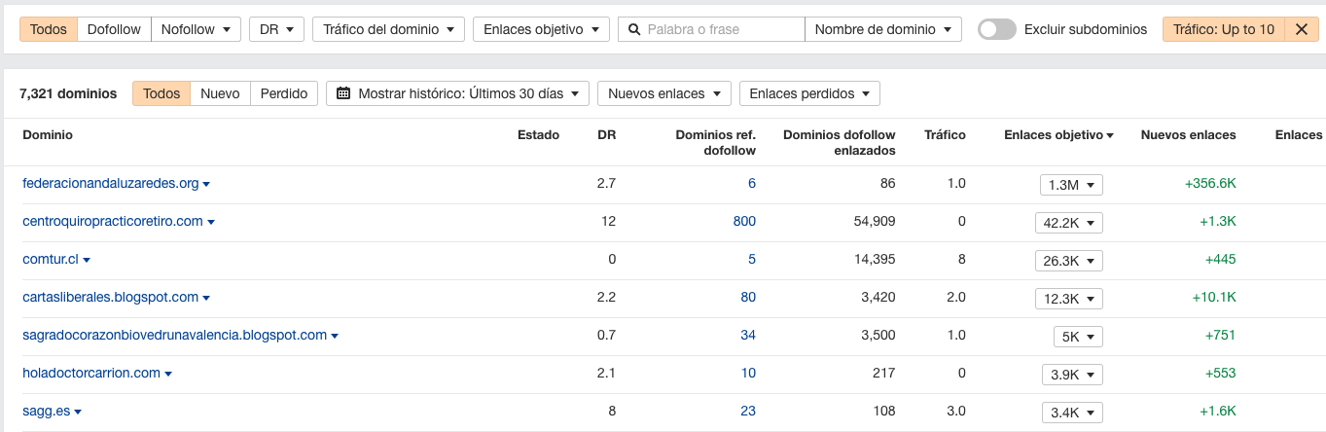Switch to the Nuevo domains tab
This screenshot has height=432, width=1326.
[x=220, y=94]
